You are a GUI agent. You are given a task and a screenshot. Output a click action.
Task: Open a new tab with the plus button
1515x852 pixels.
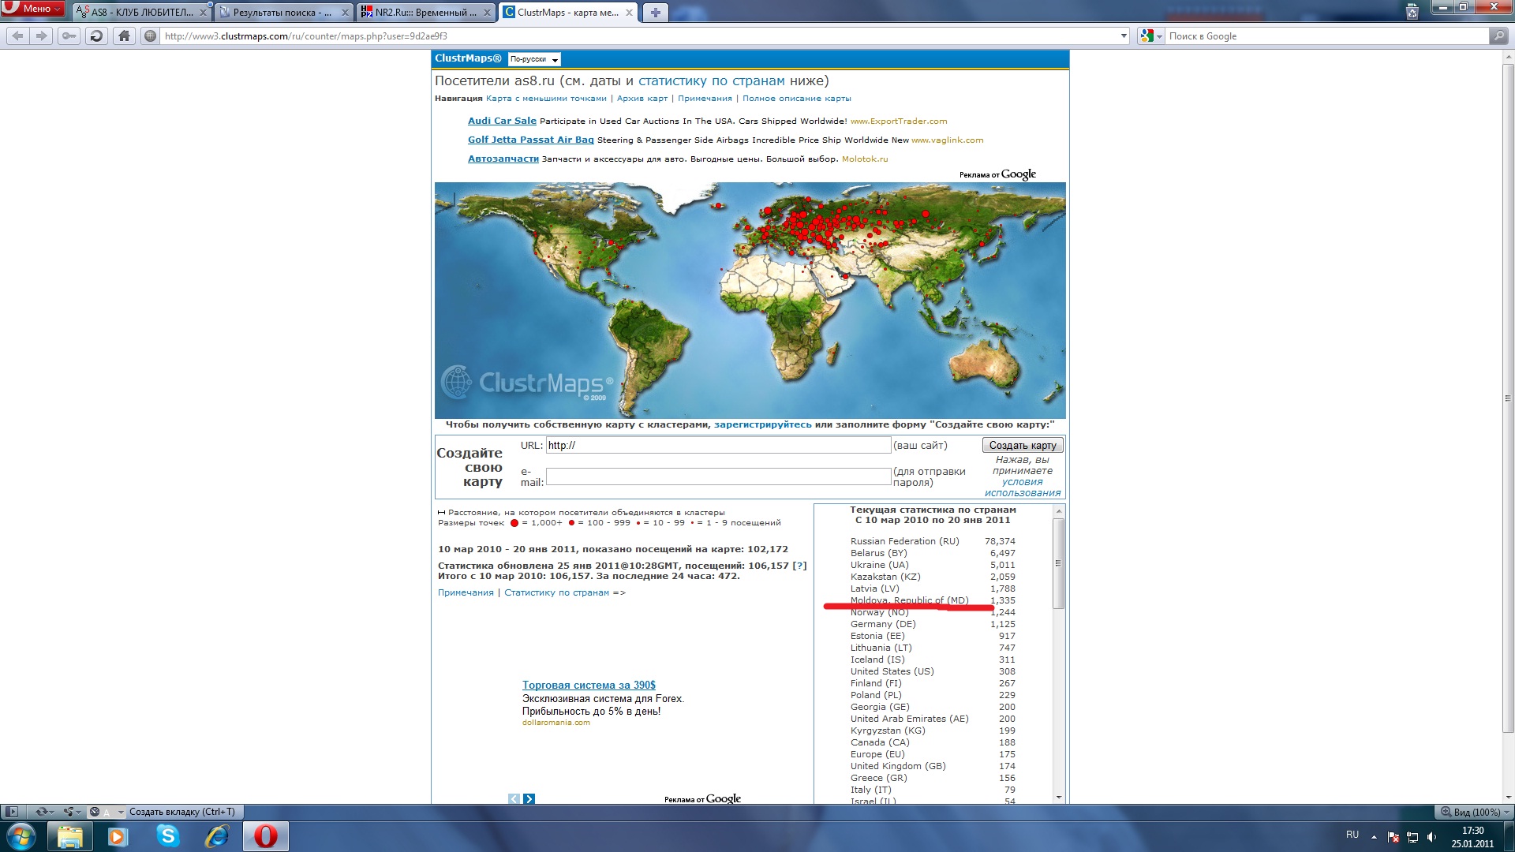(655, 12)
